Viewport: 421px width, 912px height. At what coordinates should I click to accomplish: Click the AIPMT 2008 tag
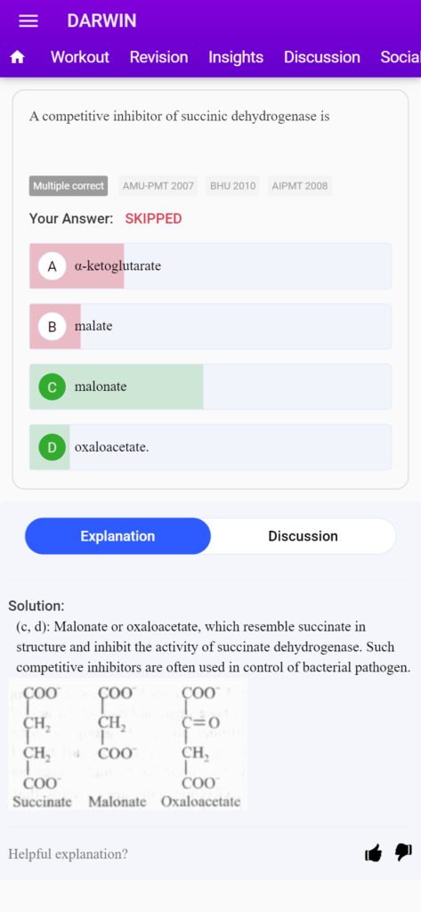299,186
